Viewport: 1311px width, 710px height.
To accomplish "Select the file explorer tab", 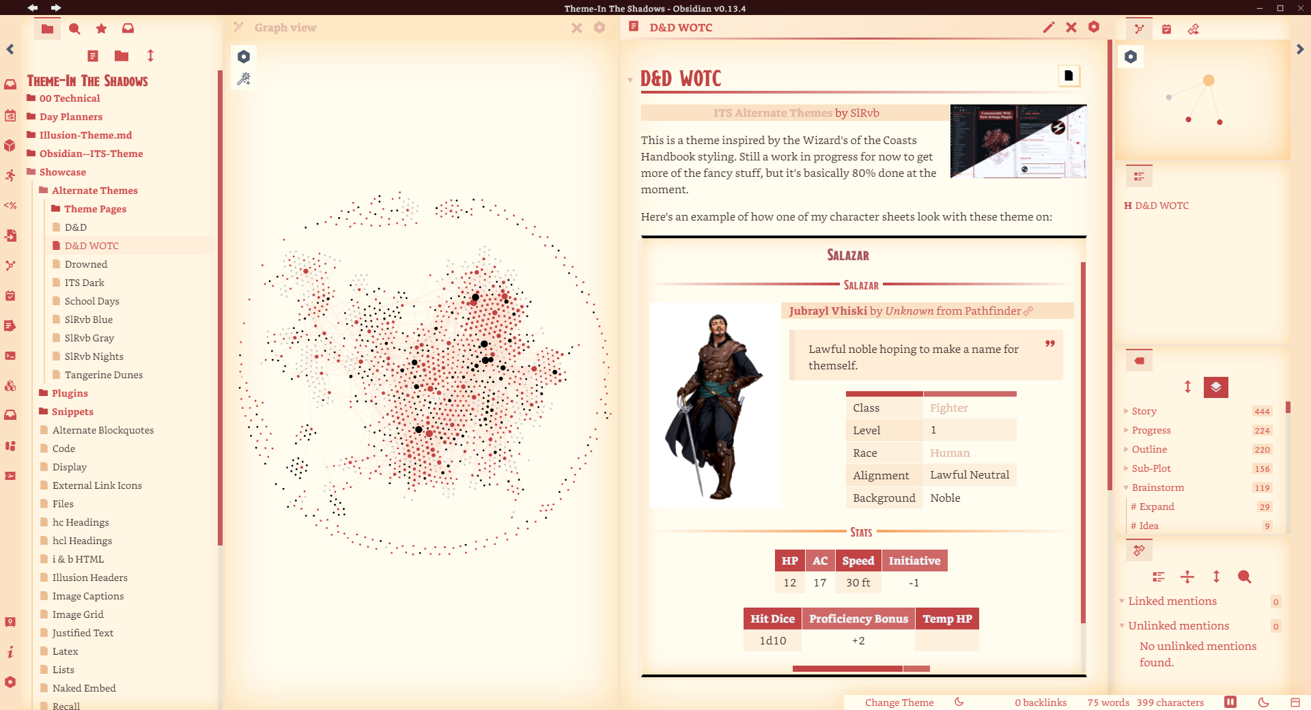I will [47, 29].
